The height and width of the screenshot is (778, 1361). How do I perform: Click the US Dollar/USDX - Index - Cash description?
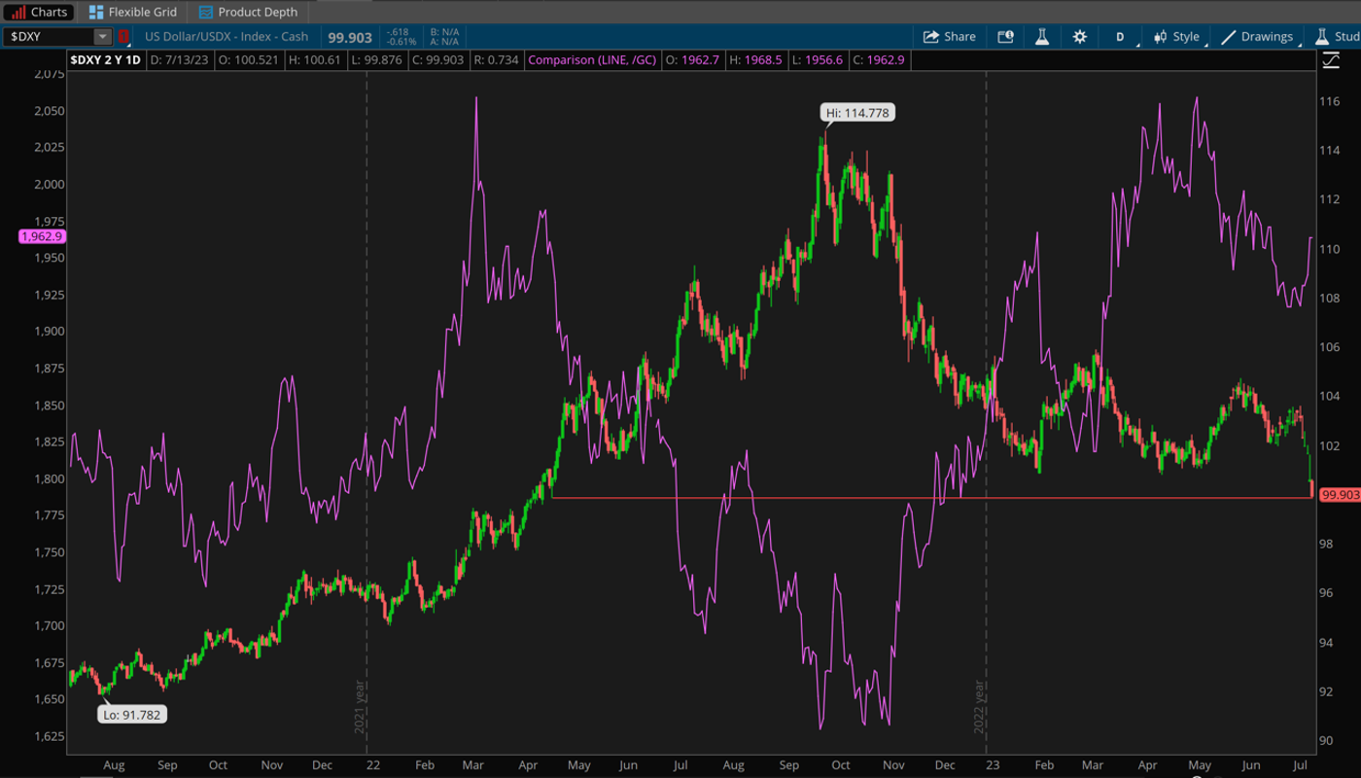(227, 37)
